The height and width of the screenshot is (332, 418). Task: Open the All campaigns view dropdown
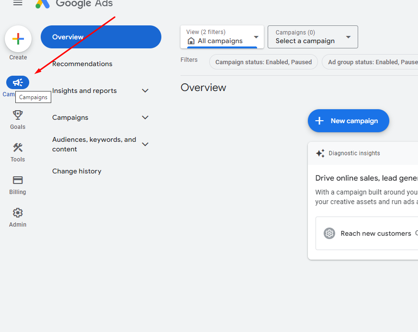coord(222,37)
